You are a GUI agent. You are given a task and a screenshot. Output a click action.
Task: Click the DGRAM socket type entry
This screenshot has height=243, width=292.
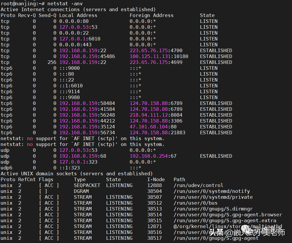81,191
